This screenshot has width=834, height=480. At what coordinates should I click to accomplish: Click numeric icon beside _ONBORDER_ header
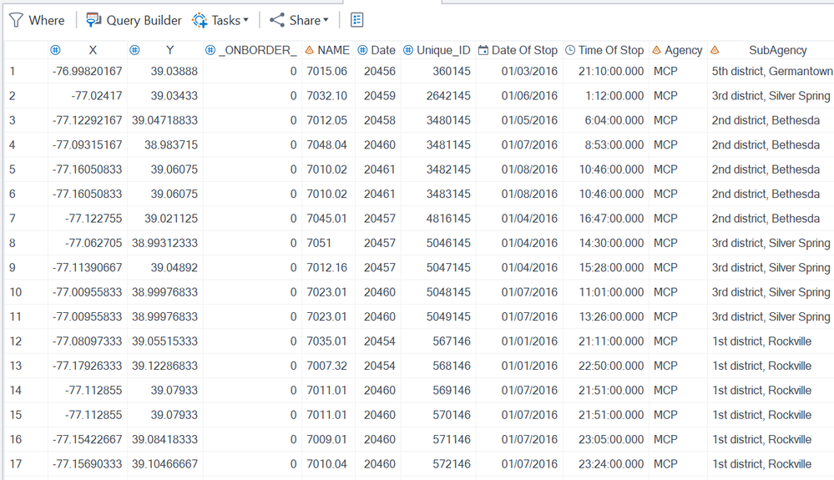pos(210,50)
